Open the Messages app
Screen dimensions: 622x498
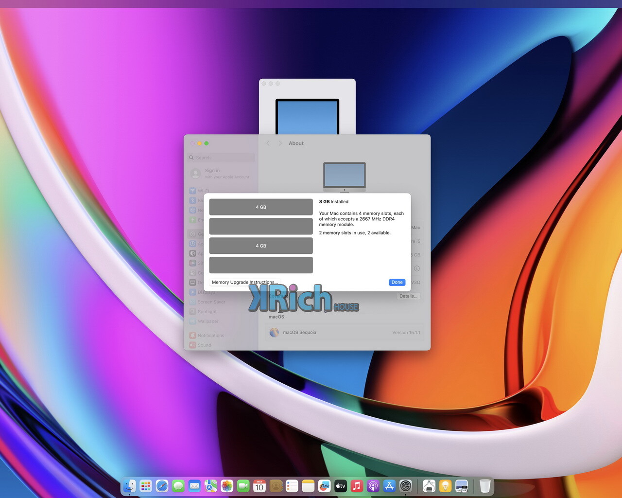[178, 486]
